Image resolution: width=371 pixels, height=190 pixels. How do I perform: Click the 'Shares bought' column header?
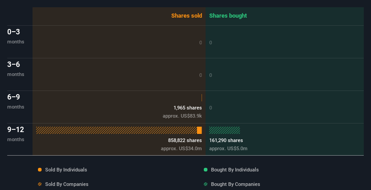click(228, 16)
